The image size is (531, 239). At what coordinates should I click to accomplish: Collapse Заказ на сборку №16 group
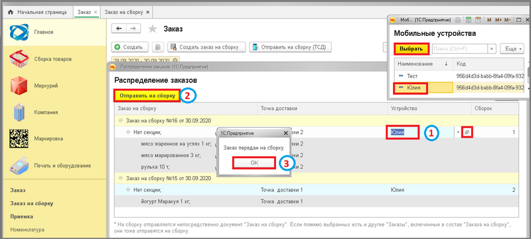[x=121, y=120]
